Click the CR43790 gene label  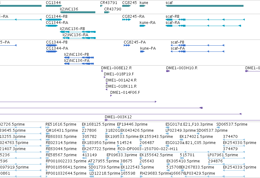[113, 9]
